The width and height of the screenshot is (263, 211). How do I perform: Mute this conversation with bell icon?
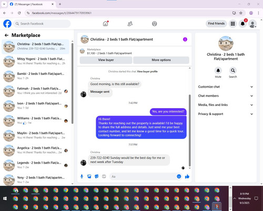coord(218,71)
